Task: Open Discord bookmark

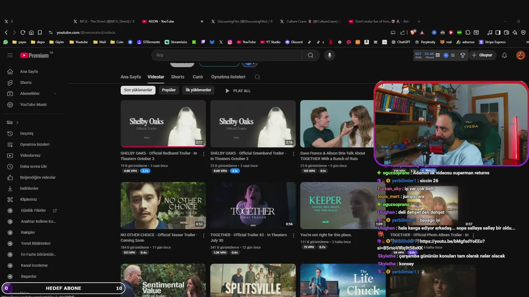Action: 294,42
